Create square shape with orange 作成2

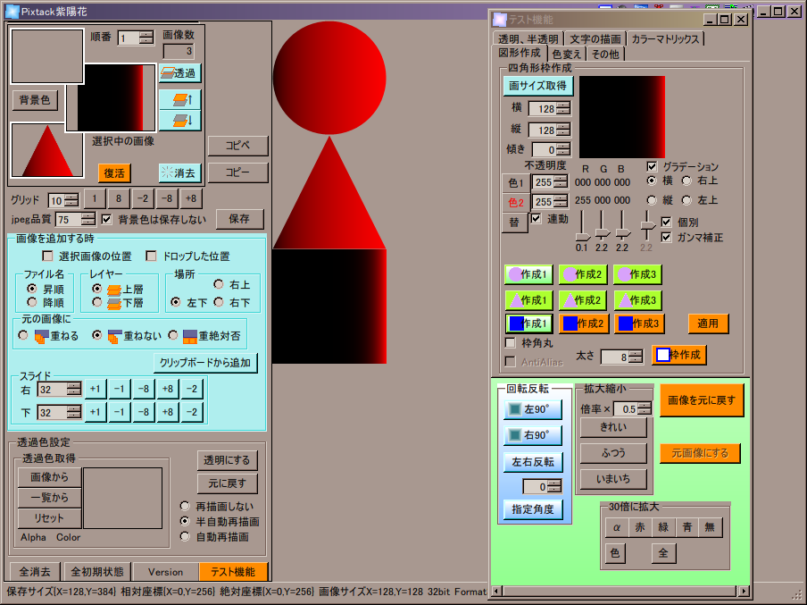(x=584, y=324)
